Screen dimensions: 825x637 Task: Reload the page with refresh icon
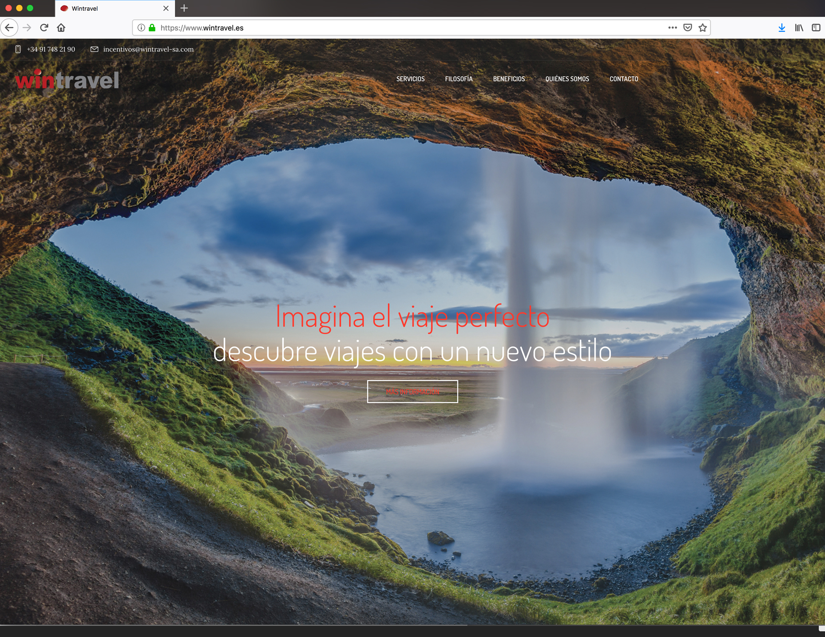tap(44, 28)
